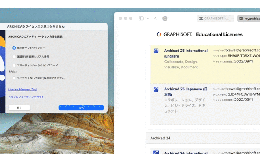
Task: Go back with the browser back arrow
Action: (x=156, y=18)
